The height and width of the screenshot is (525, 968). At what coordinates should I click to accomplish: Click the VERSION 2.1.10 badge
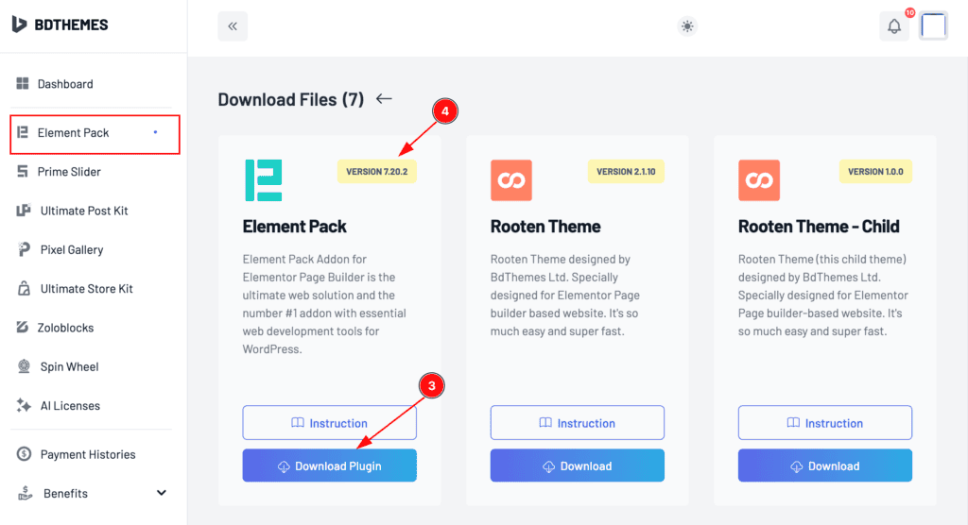pyautogui.click(x=626, y=172)
